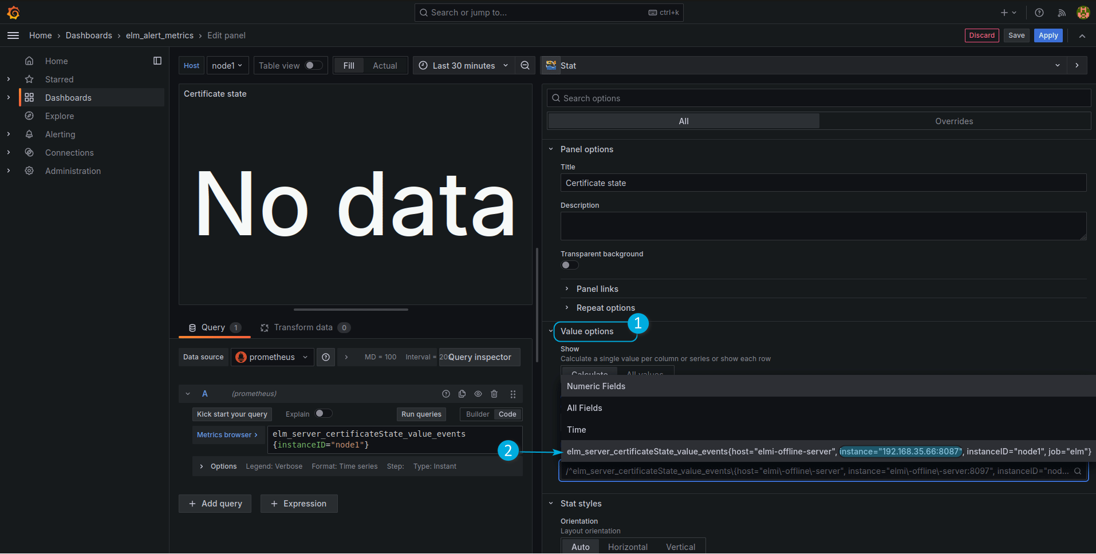Enable the Explain toggle

pos(323,414)
